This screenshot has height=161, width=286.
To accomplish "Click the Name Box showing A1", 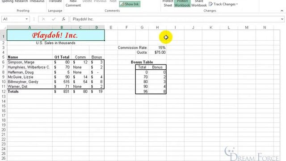I will pyautogui.click(x=13, y=19).
